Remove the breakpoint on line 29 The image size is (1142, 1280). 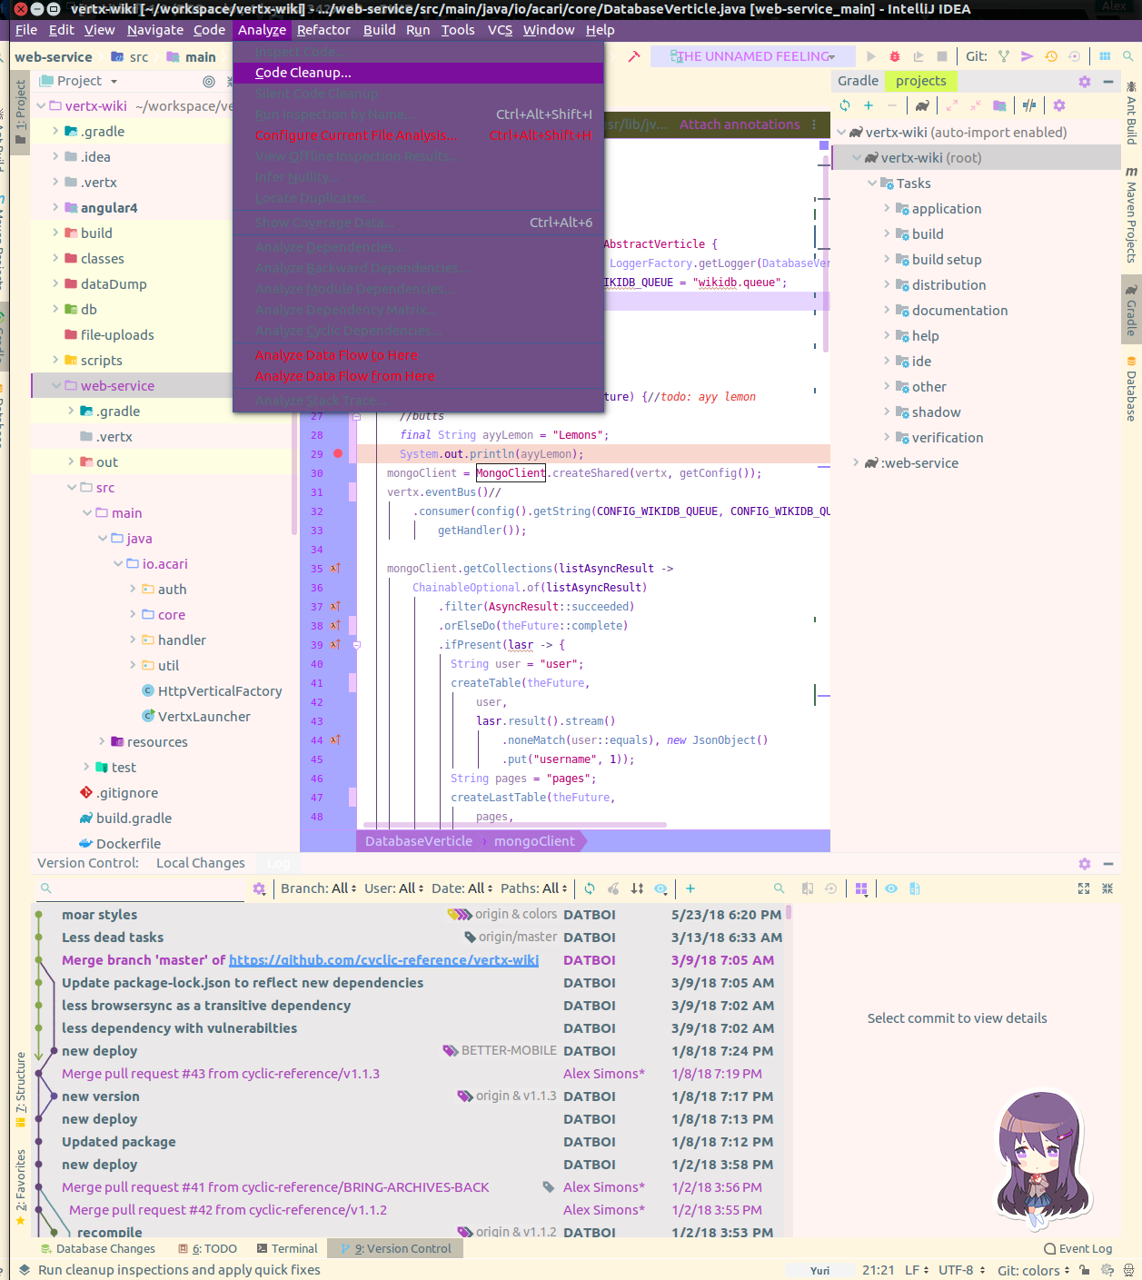click(338, 453)
